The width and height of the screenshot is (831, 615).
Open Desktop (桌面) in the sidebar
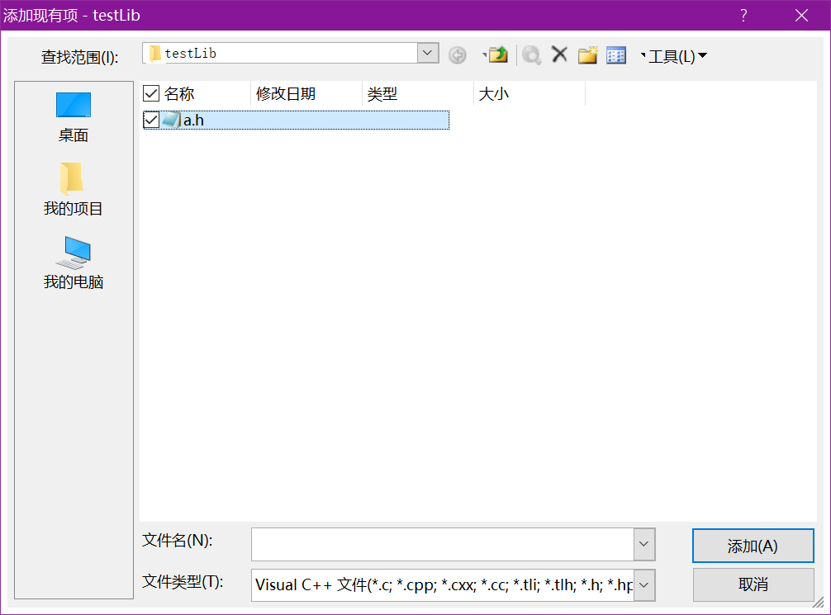tap(74, 116)
